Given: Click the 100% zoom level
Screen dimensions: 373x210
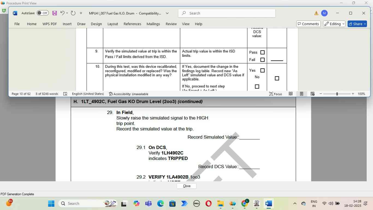Looking at the screenshot, I should [361, 94].
